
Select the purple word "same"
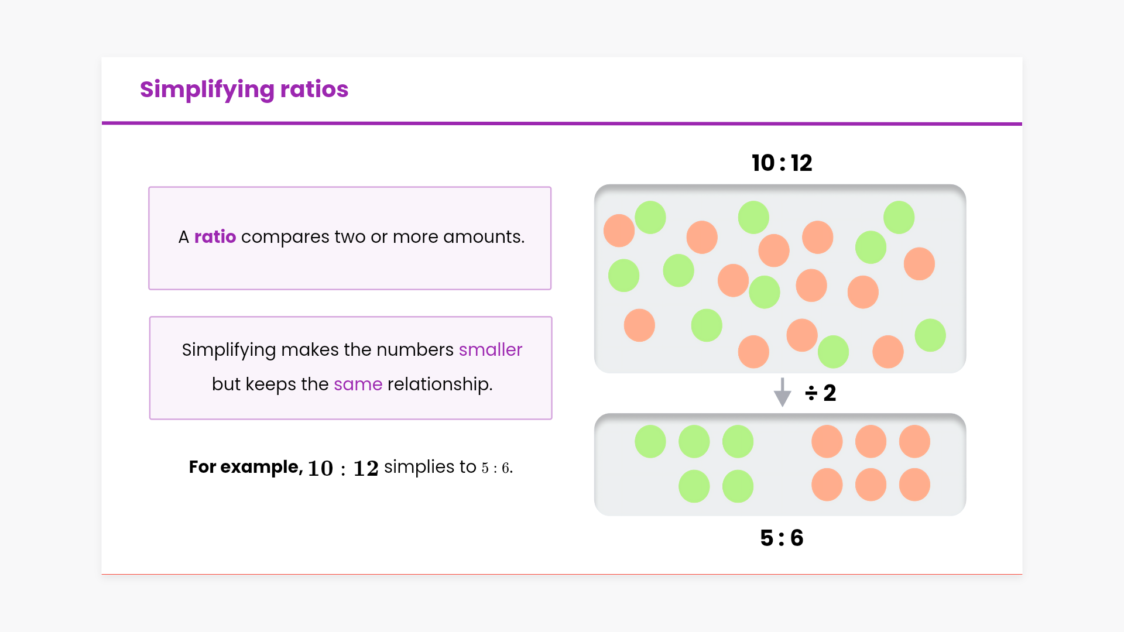(x=358, y=384)
